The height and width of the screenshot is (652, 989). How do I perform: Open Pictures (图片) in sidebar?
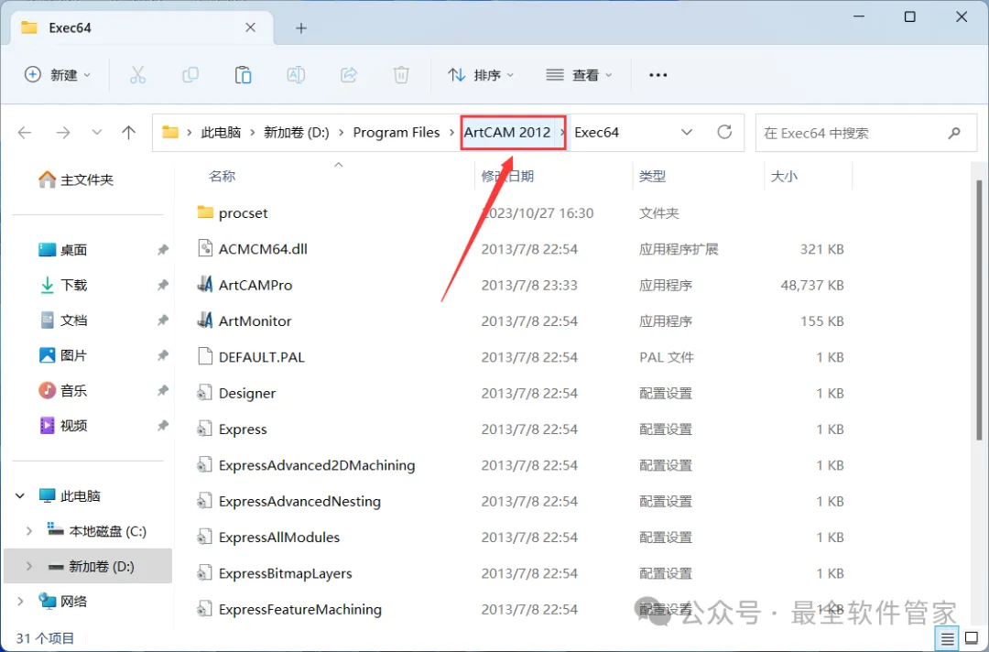(x=62, y=355)
